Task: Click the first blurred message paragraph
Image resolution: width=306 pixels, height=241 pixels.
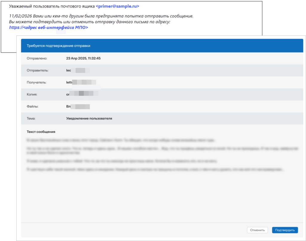Action: point(121,140)
